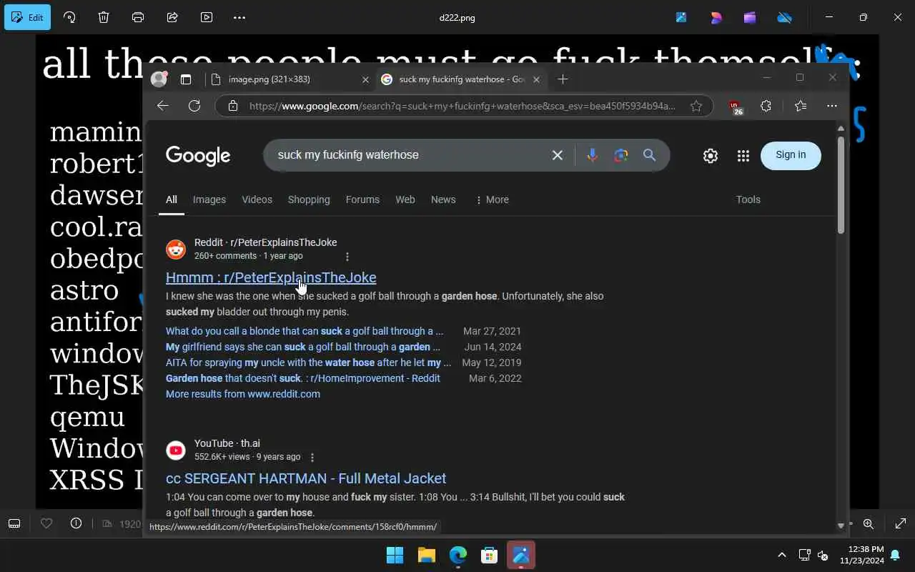Viewport: 915px width, 572px height.
Task: Open File Explorer from the taskbar
Action: click(x=427, y=555)
